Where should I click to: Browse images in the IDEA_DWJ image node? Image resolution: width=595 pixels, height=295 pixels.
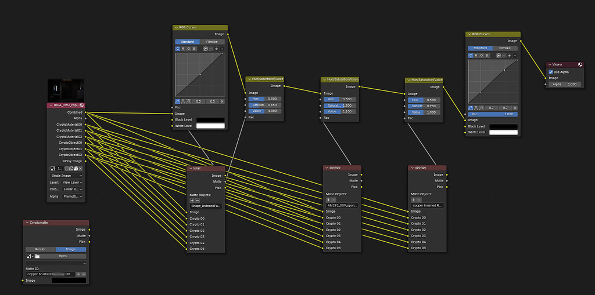click(53, 169)
